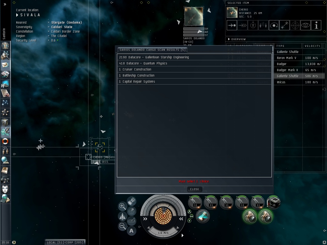Open the Assets safe icon
The image size is (327, 245).
(x=5, y=122)
